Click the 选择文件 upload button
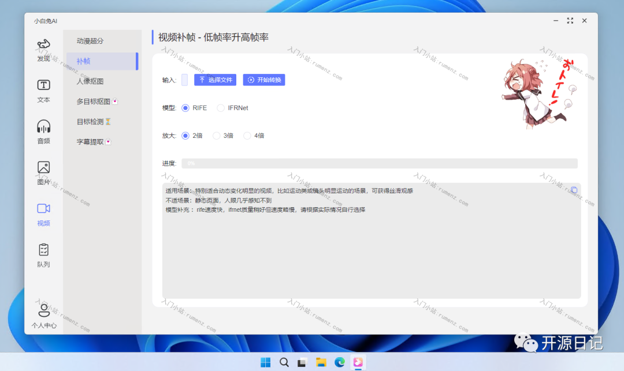 click(216, 80)
